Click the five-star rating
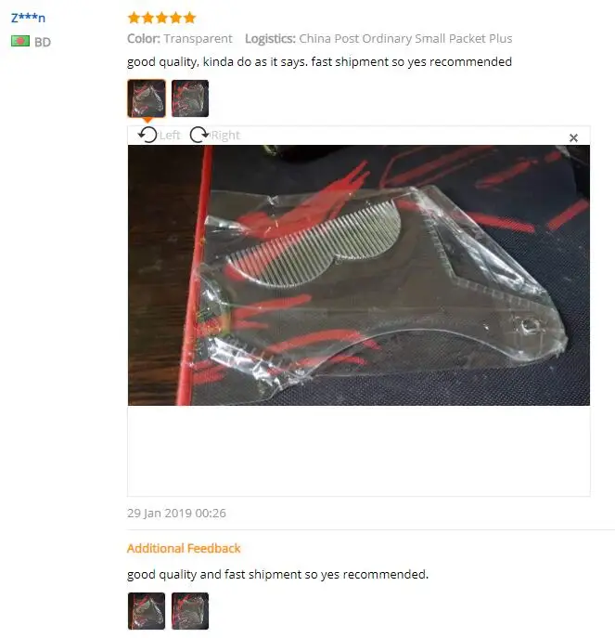 point(161,18)
